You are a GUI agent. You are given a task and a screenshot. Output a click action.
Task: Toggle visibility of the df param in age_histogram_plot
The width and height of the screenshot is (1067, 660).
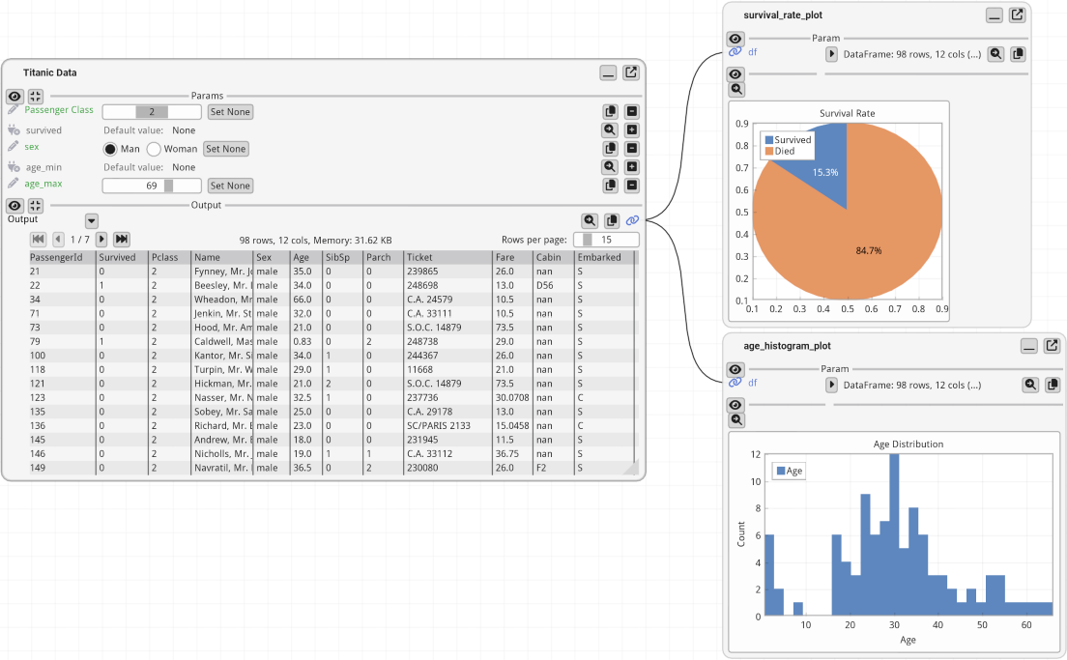[735, 369]
